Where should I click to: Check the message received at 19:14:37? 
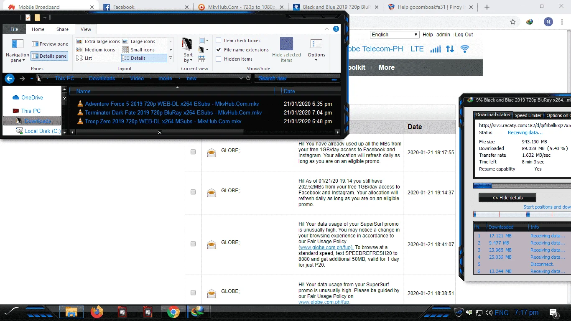(x=193, y=192)
